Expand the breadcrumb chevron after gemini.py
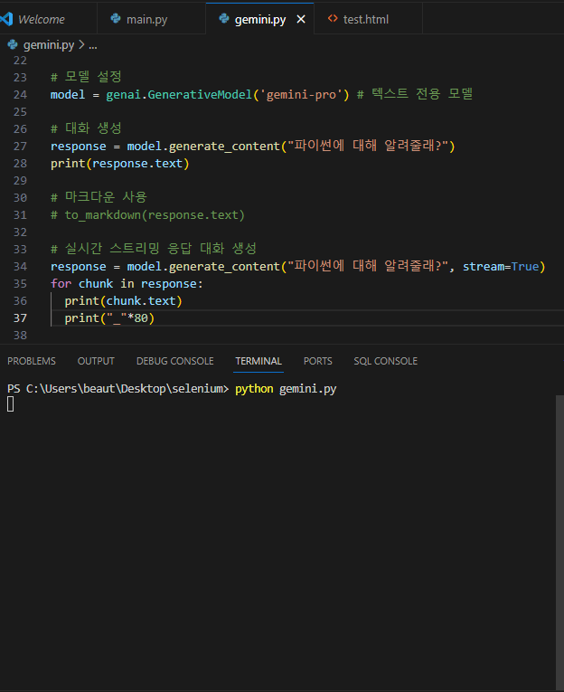 (81, 44)
